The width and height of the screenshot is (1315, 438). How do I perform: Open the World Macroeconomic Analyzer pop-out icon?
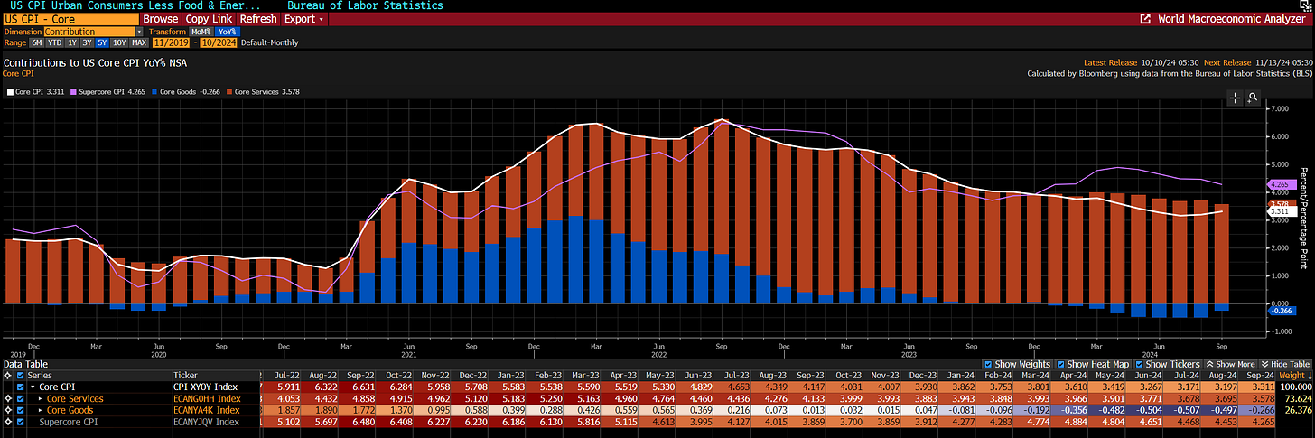click(x=1145, y=18)
